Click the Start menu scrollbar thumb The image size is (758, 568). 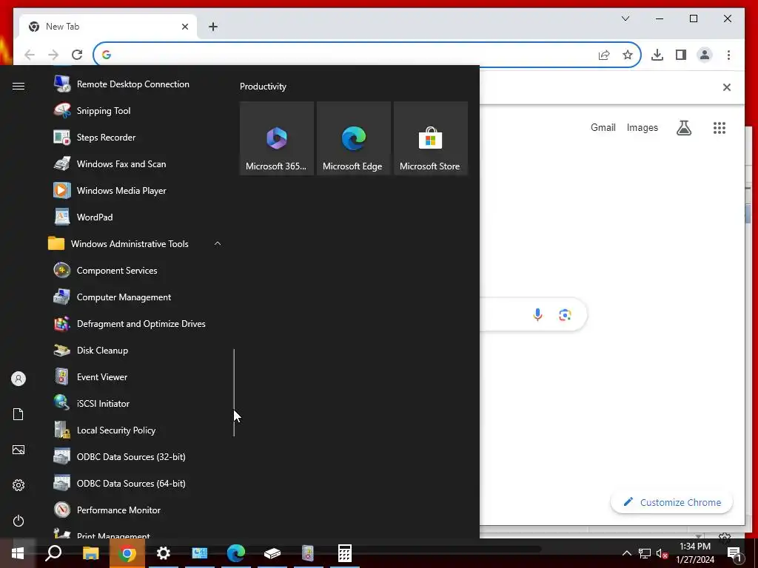click(x=234, y=392)
